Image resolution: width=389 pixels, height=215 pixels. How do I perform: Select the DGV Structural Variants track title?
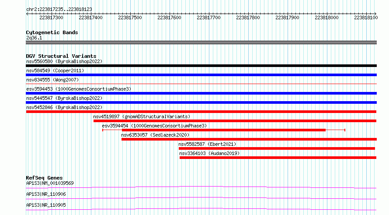61,56
